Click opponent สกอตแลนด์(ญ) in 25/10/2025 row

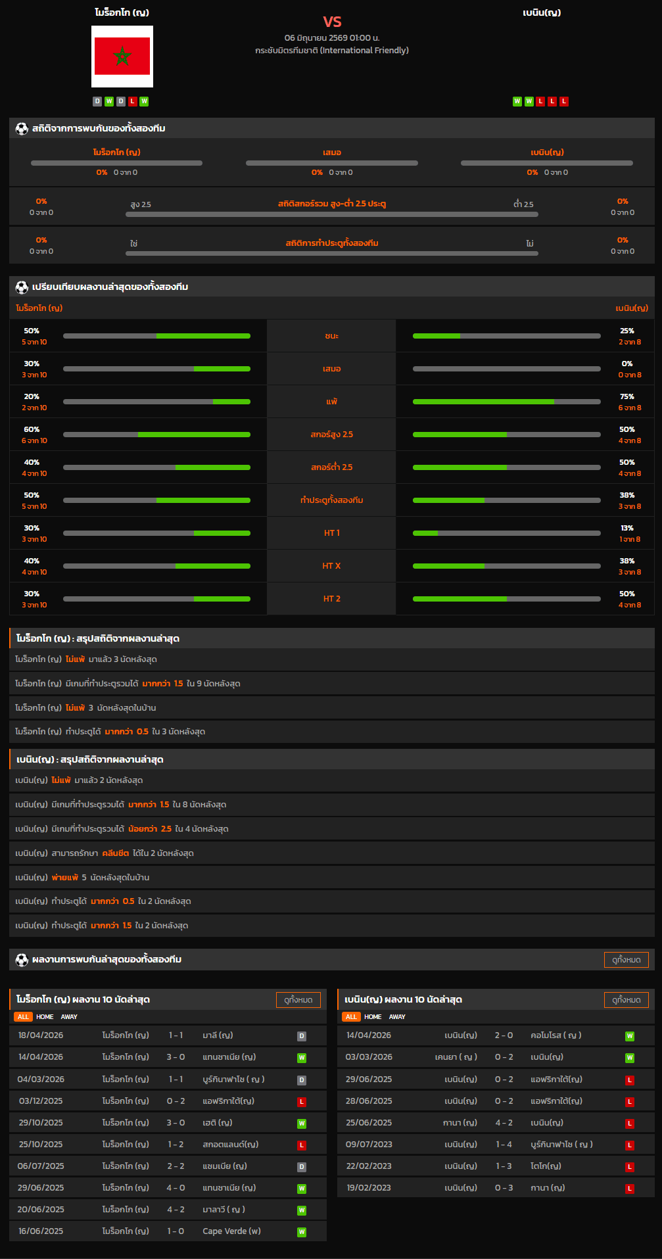(230, 1145)
